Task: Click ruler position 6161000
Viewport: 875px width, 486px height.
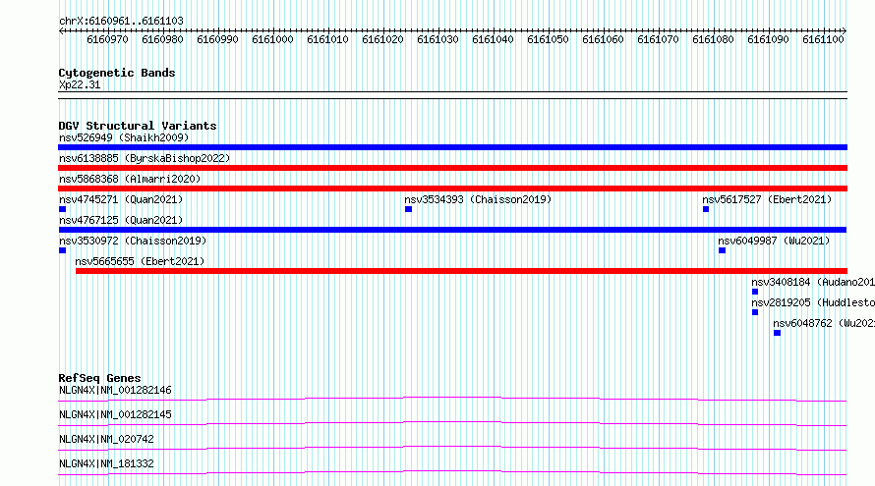Action: [272, 39]
